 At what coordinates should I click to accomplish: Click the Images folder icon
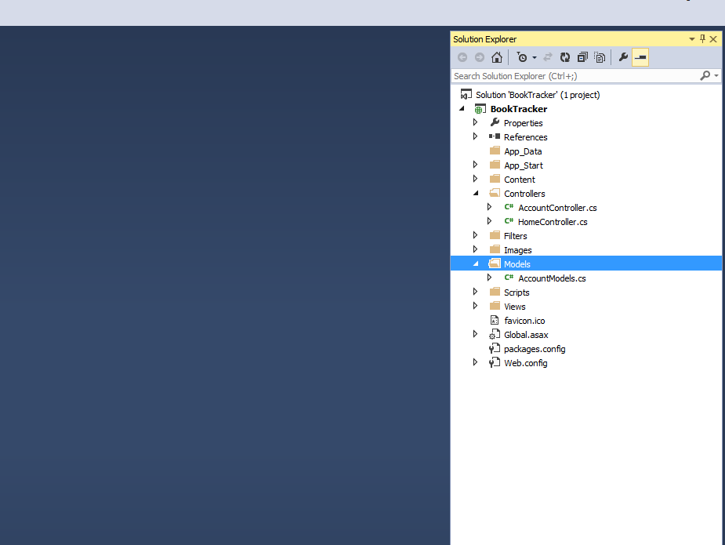[495, 249]
